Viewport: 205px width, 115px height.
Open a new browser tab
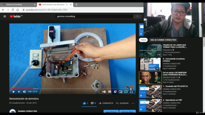76,4
